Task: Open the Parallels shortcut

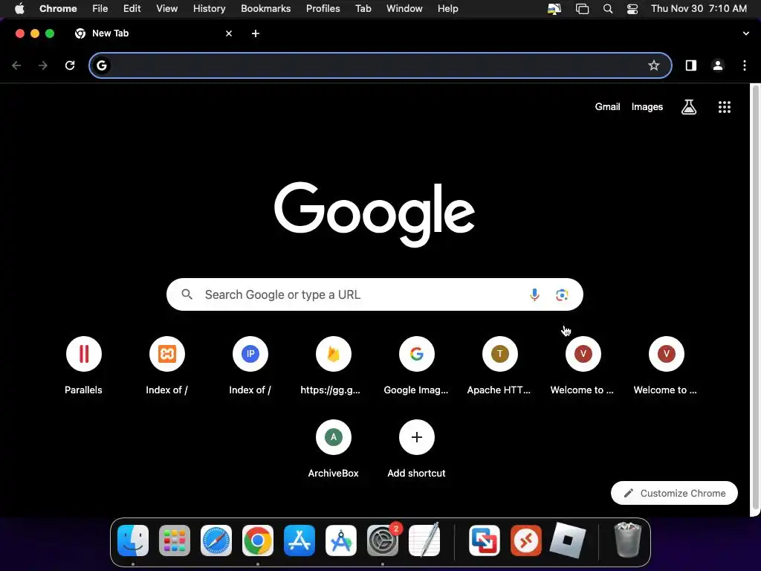Action: point(84,366)
